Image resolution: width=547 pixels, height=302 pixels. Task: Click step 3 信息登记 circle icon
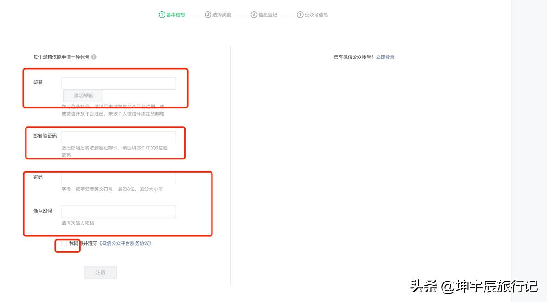pos(253,14)
